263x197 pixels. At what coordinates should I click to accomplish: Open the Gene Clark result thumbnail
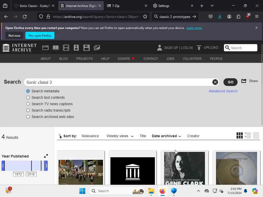(x=184, y=168)
